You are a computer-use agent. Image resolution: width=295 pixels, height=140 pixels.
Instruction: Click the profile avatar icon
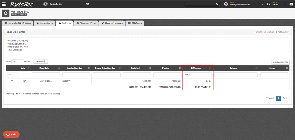(226, 4)
